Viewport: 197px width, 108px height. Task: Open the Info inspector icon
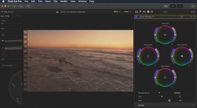[148, 12]
